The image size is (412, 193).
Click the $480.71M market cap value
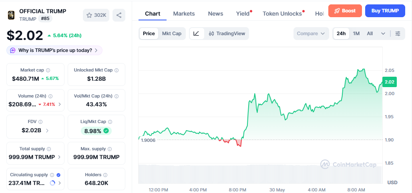pyautogui.click(x=26, y=78)
